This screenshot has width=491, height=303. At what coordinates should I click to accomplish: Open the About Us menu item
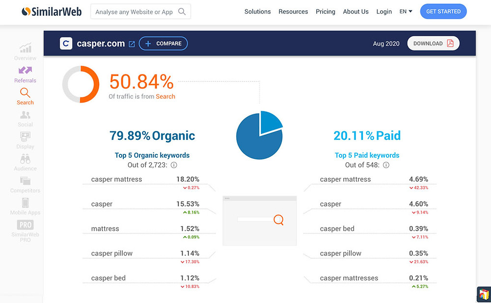(355, 12)
